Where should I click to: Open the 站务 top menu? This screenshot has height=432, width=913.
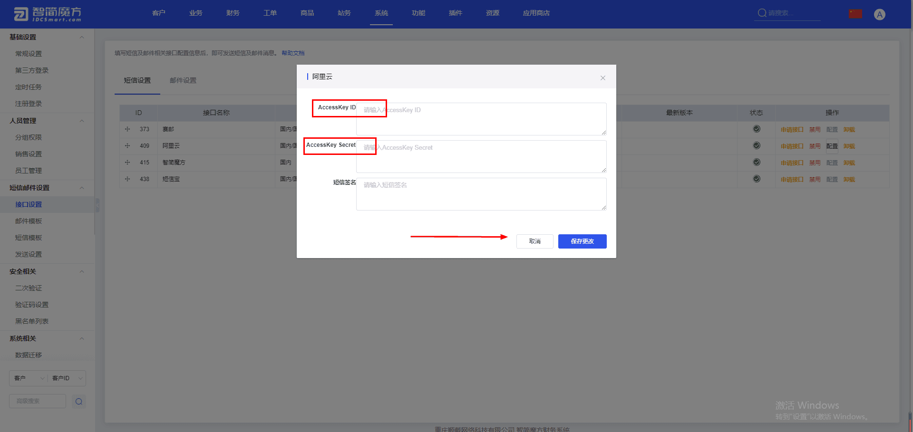tap(344, 13)
